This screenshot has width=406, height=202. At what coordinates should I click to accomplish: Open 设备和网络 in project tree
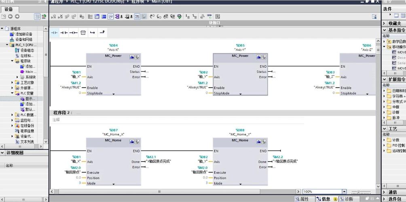pyautogui.click(x=23, y=40)
